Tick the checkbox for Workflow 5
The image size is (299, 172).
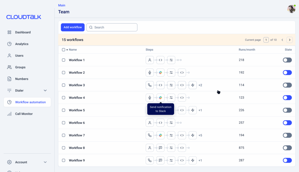tap(64, 110)
